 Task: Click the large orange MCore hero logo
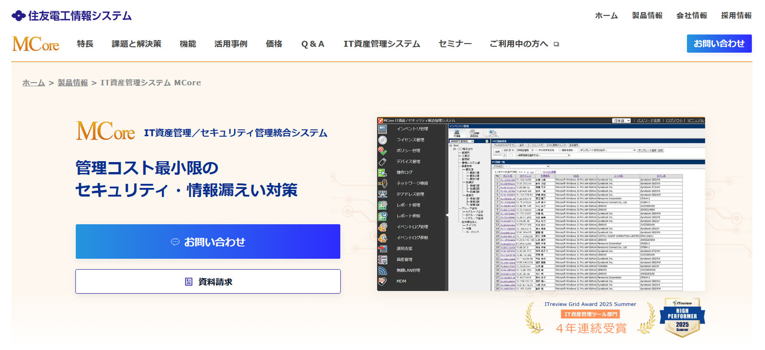(x=106, y=131)
